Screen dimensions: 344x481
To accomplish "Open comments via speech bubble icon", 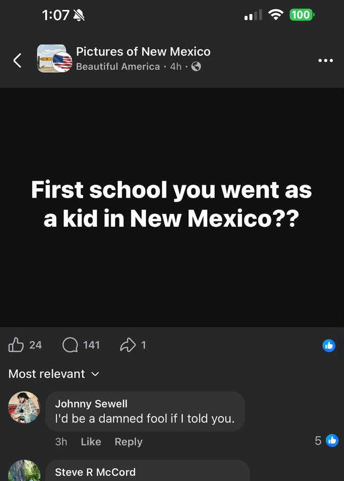I will click(70, 345).
